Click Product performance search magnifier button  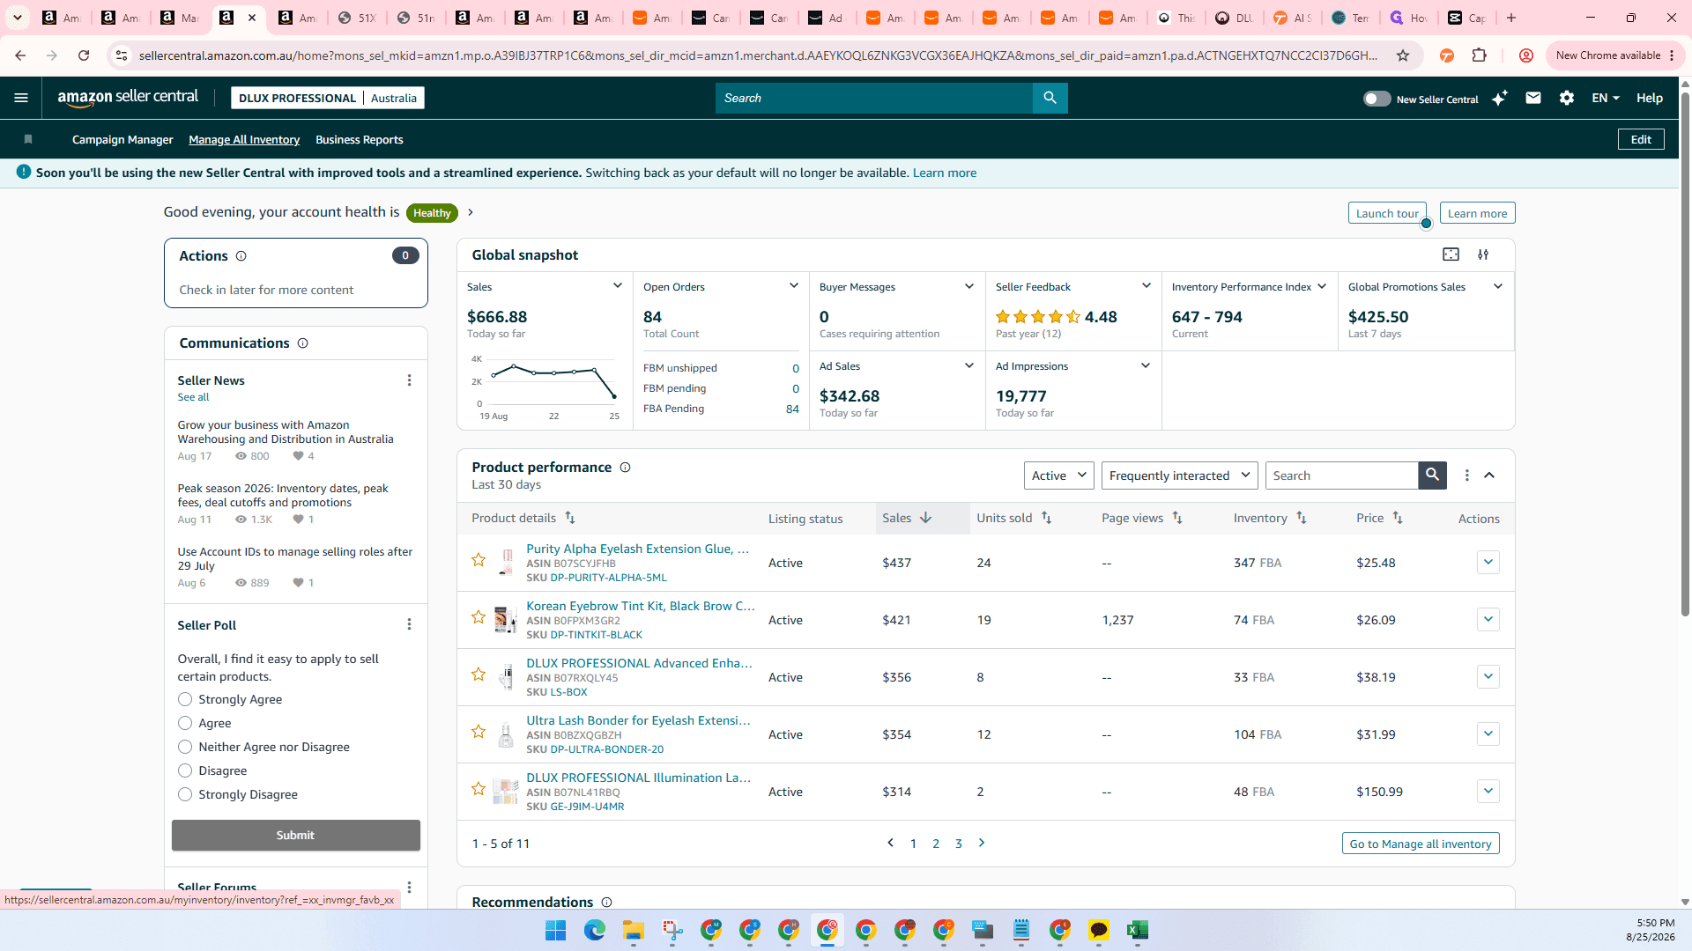(x=1432, y=475)
